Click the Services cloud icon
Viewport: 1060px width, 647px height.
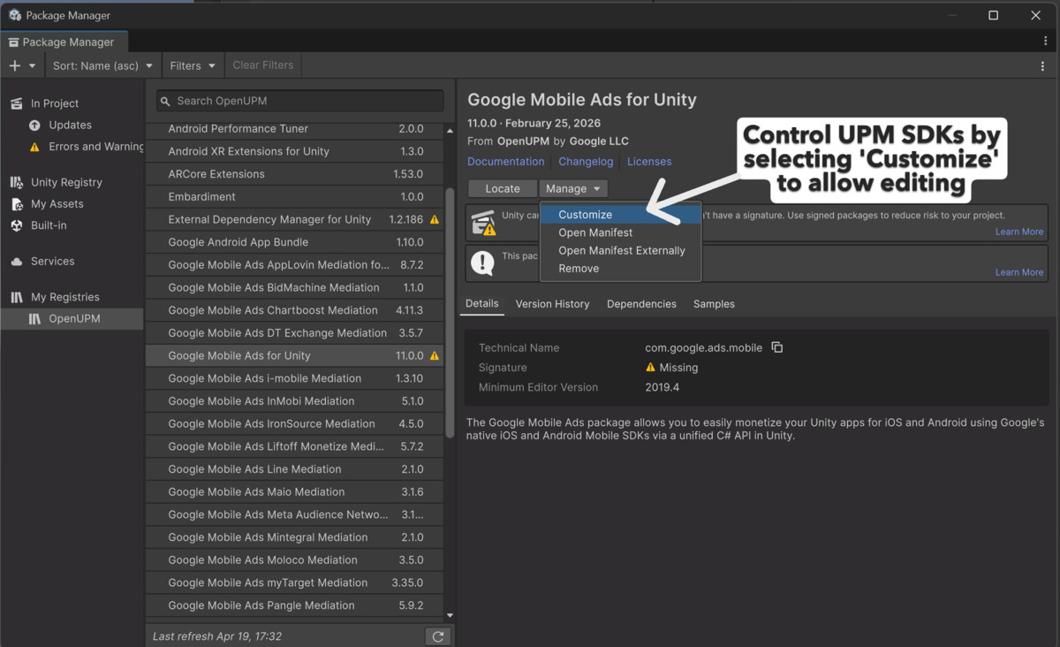click(17, 262)
